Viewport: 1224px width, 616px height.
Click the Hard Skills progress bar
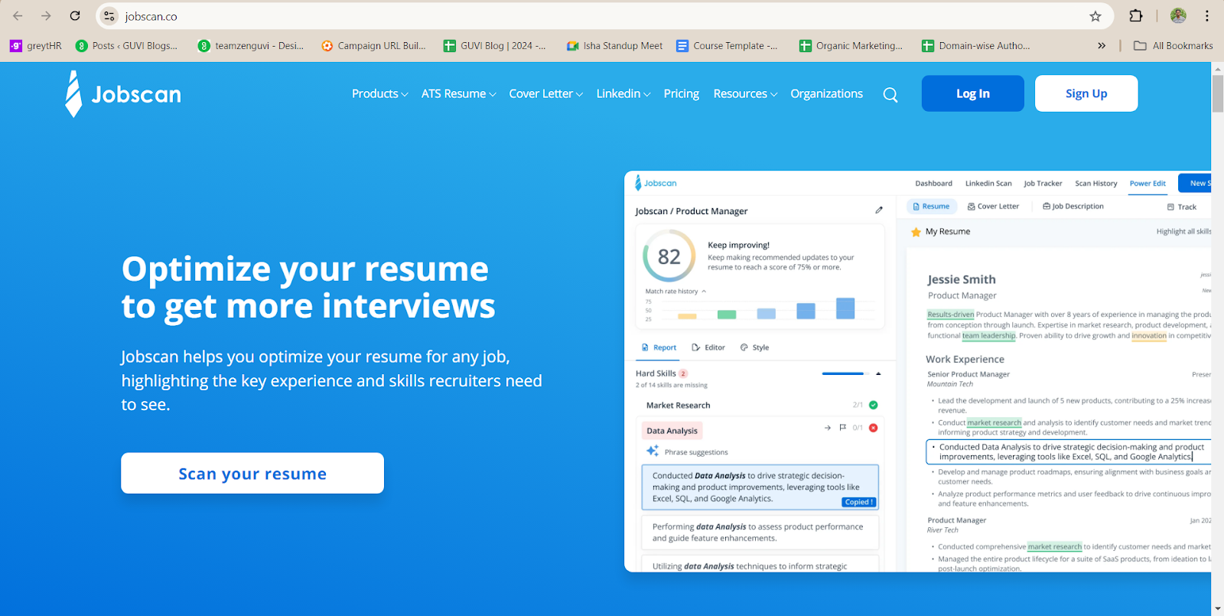(845, 373)
